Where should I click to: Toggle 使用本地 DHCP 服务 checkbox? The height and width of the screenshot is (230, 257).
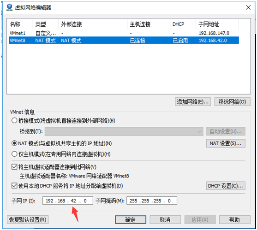(14, 186)
